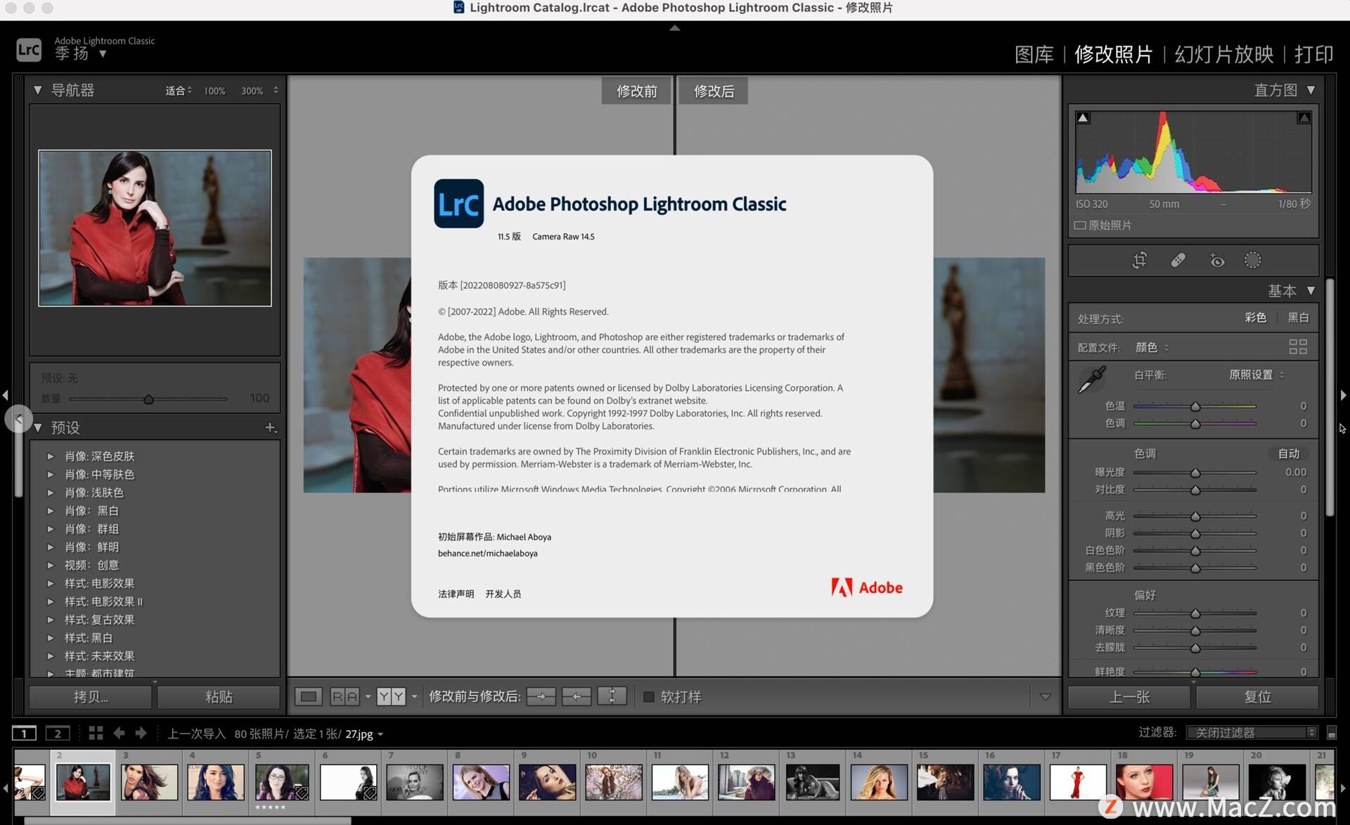Expand the 肖像: 深色皮肤 preset group
1350x825 pixels.
51,456
